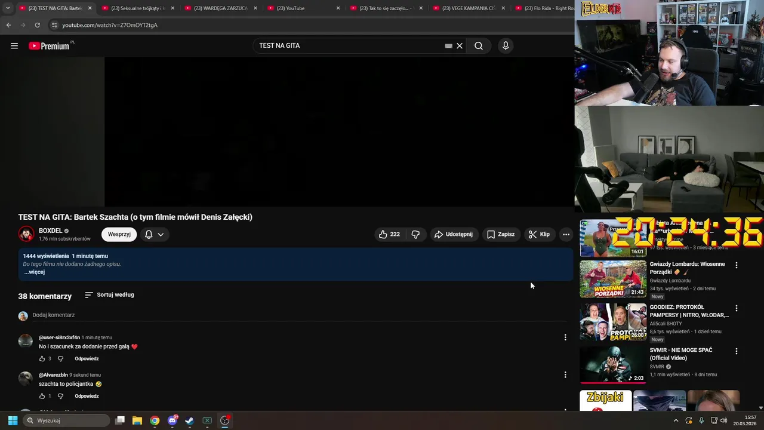
Task: Open on-screen keyboard icon in search box
Action: tap(448, 46)
